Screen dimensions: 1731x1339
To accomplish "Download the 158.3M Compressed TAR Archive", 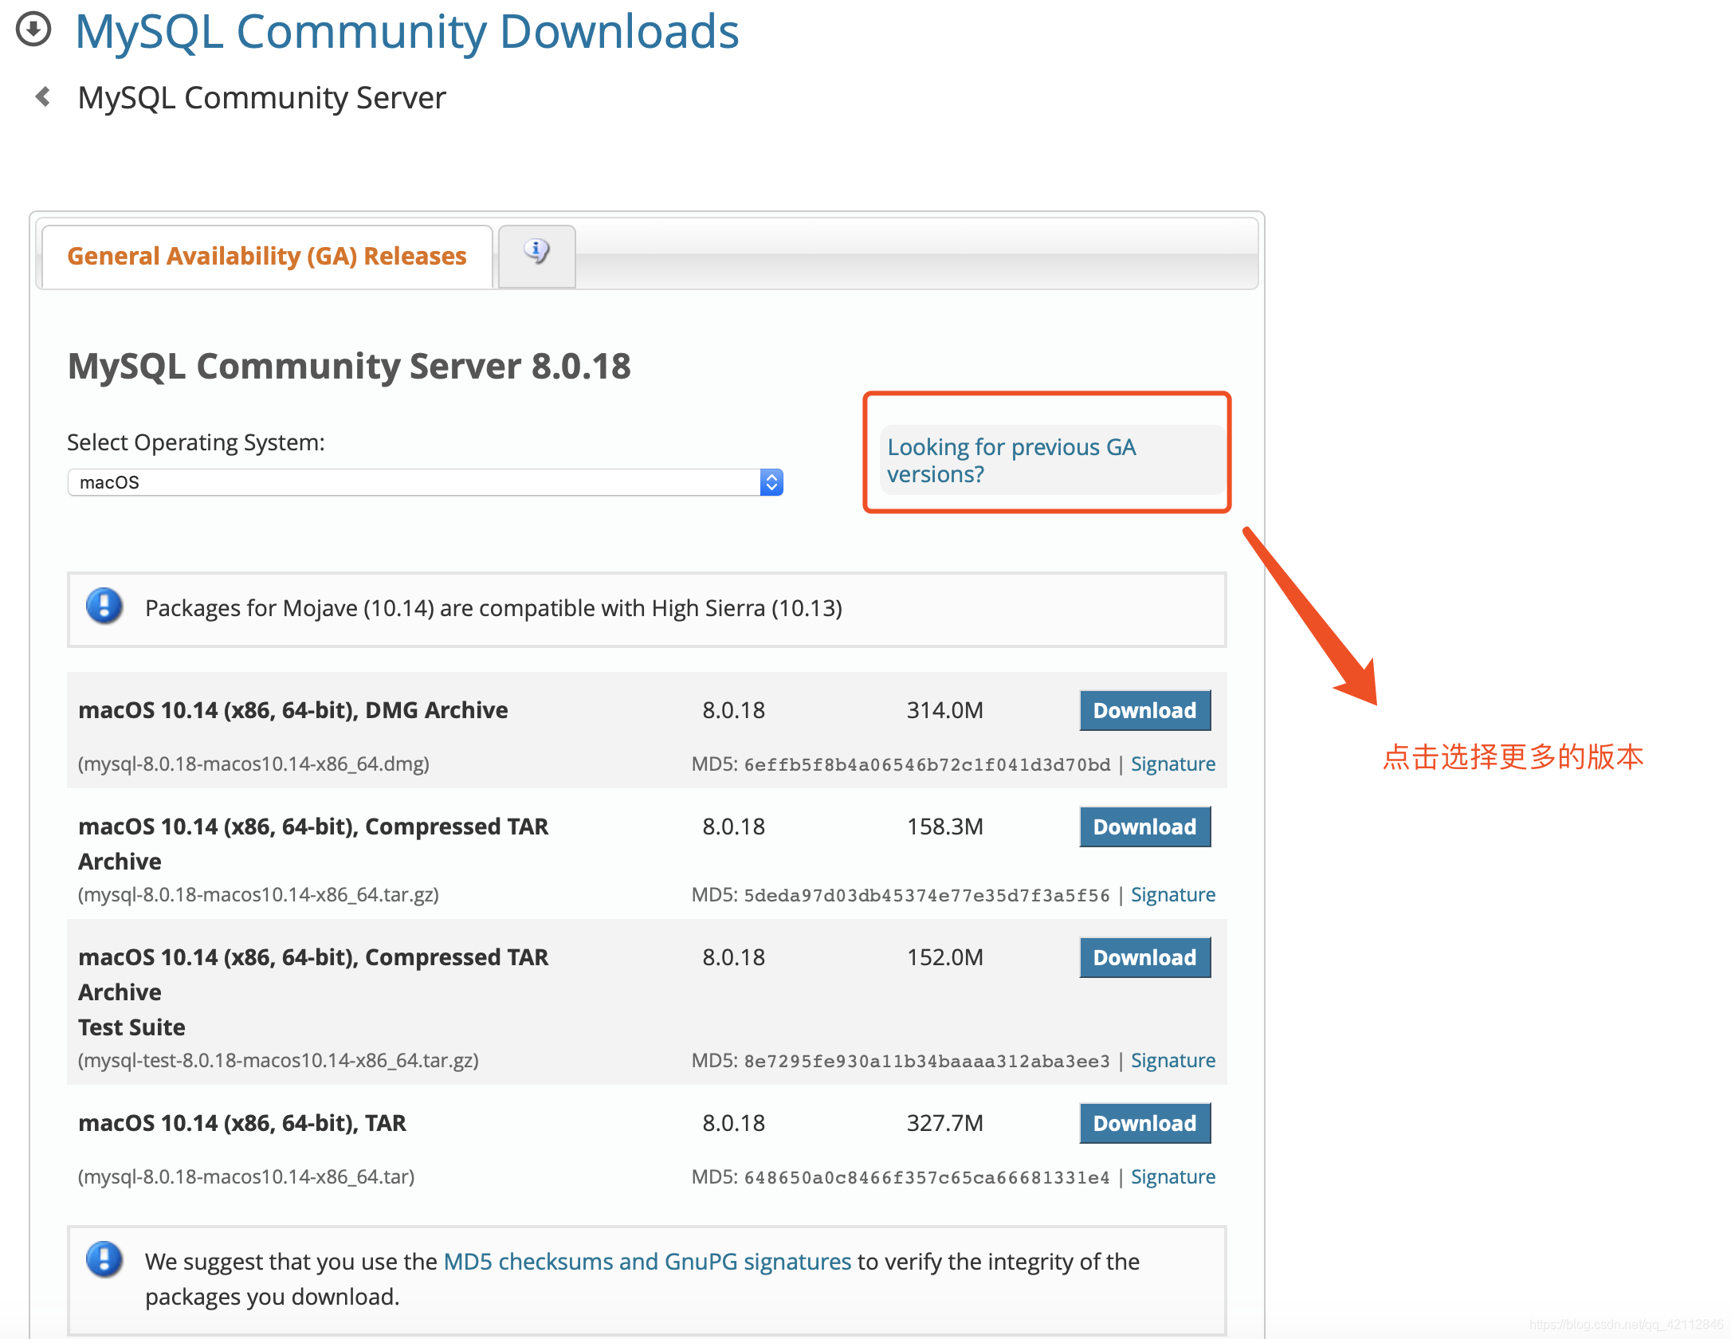I will [x=1144, y=827].
